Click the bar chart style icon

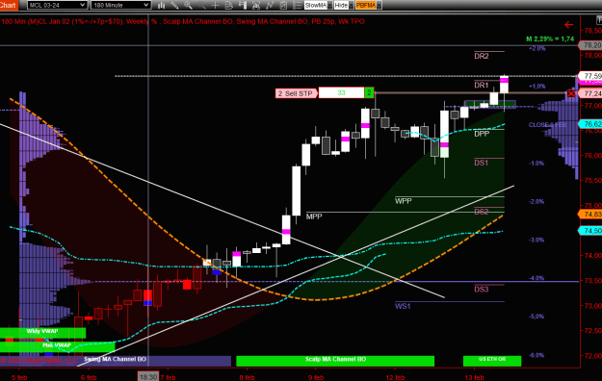[161, 5]
